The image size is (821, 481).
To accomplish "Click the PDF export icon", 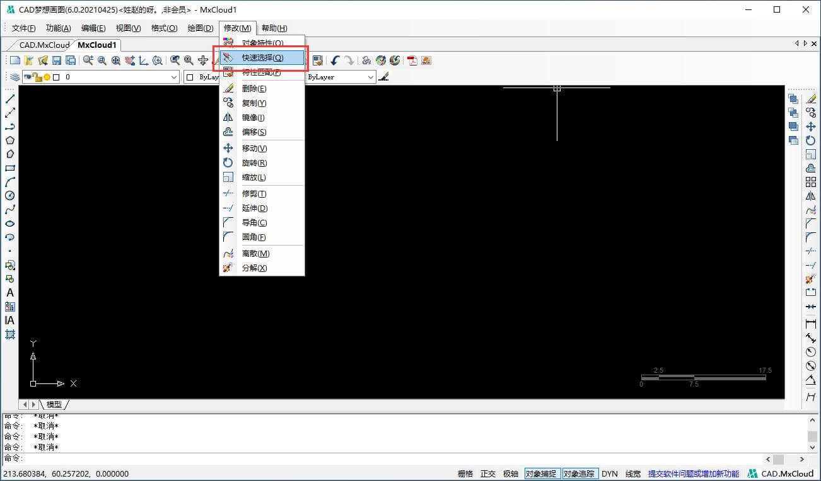I will [412, 60].
